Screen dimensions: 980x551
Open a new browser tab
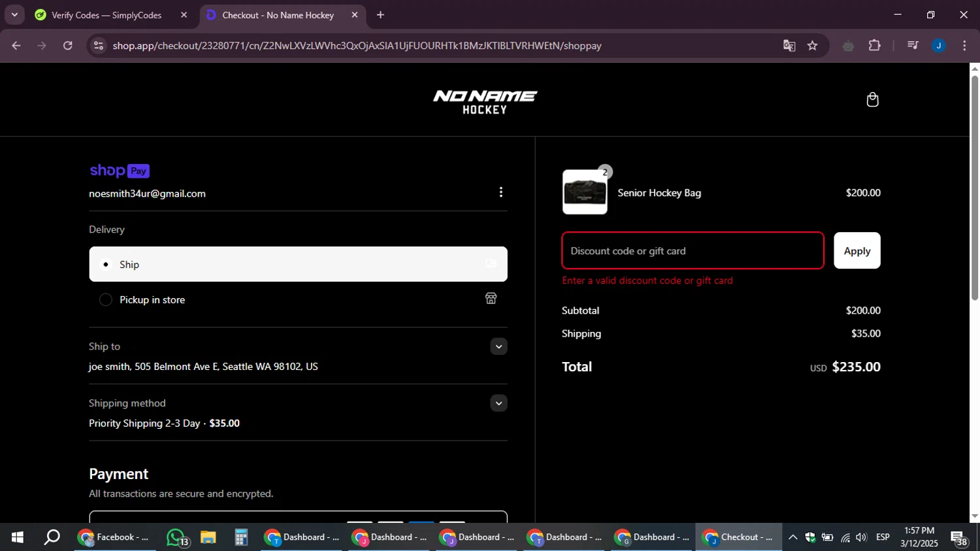pyautogui.click(x=380, y=15)
